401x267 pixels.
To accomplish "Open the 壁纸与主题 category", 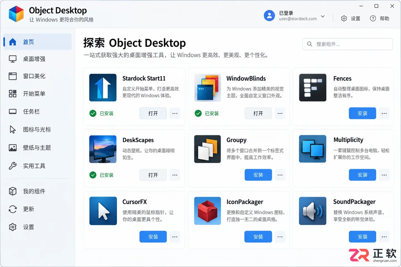I will [x=37, y=148].
